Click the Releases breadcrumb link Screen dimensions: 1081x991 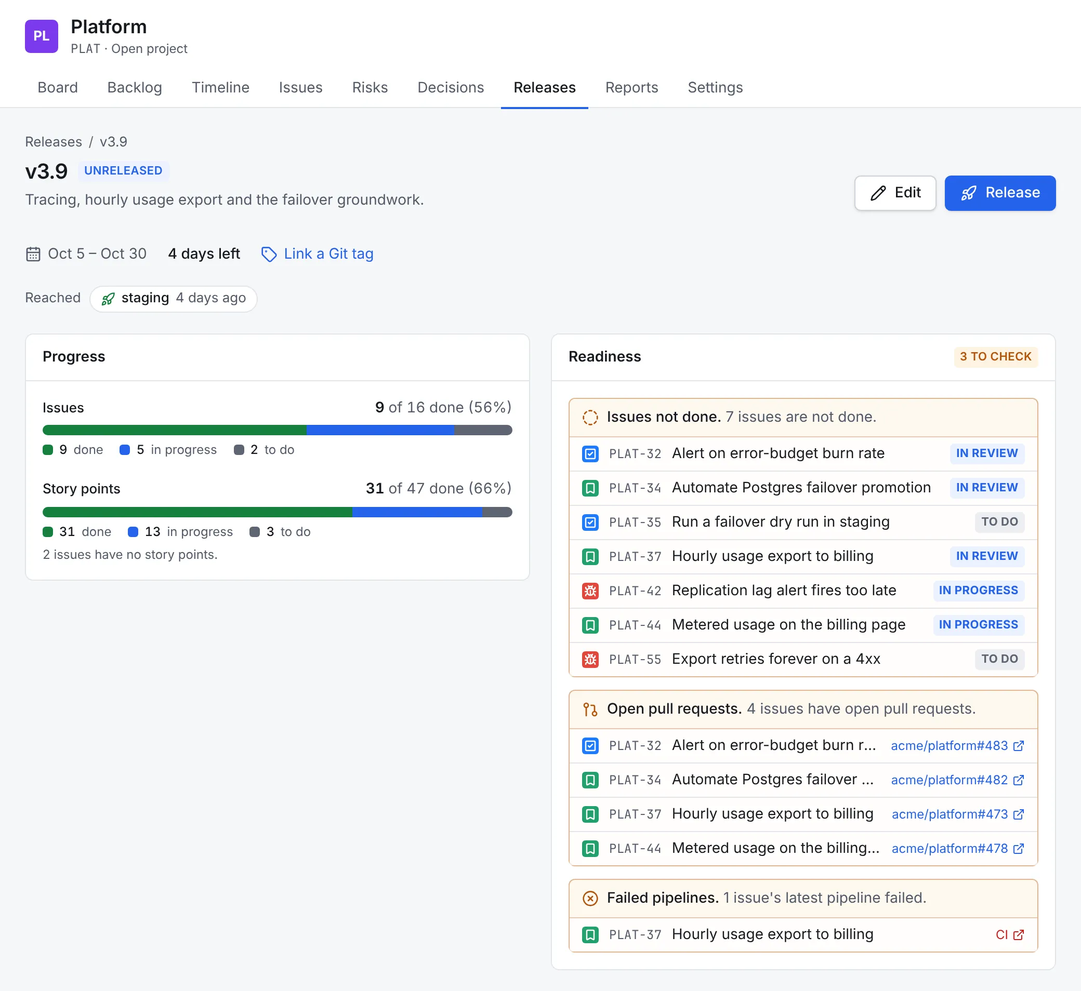(x=54, y=142)
